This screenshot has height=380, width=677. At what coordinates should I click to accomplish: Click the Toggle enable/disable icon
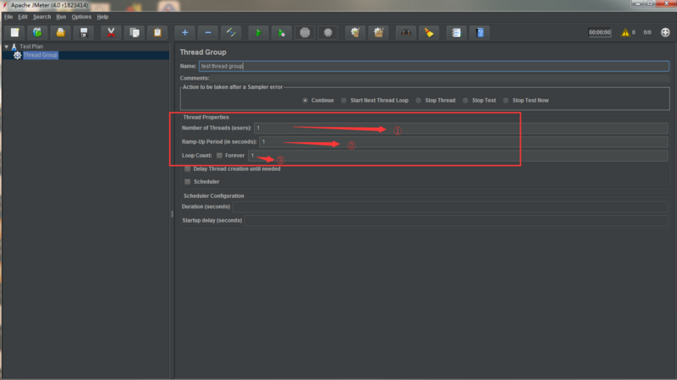coord(231,32)
